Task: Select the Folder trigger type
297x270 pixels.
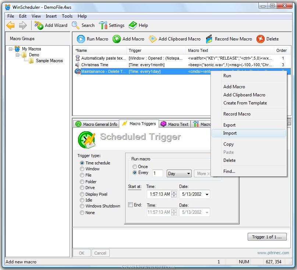Action: [x=82, y=182]
